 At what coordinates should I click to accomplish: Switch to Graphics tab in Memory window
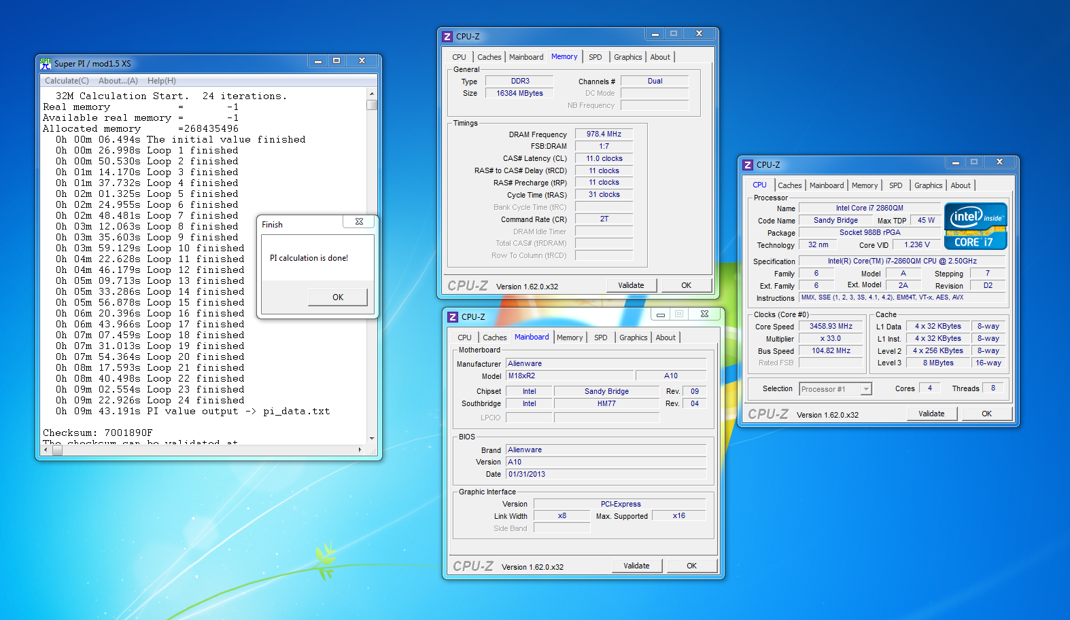click(628, 57)
